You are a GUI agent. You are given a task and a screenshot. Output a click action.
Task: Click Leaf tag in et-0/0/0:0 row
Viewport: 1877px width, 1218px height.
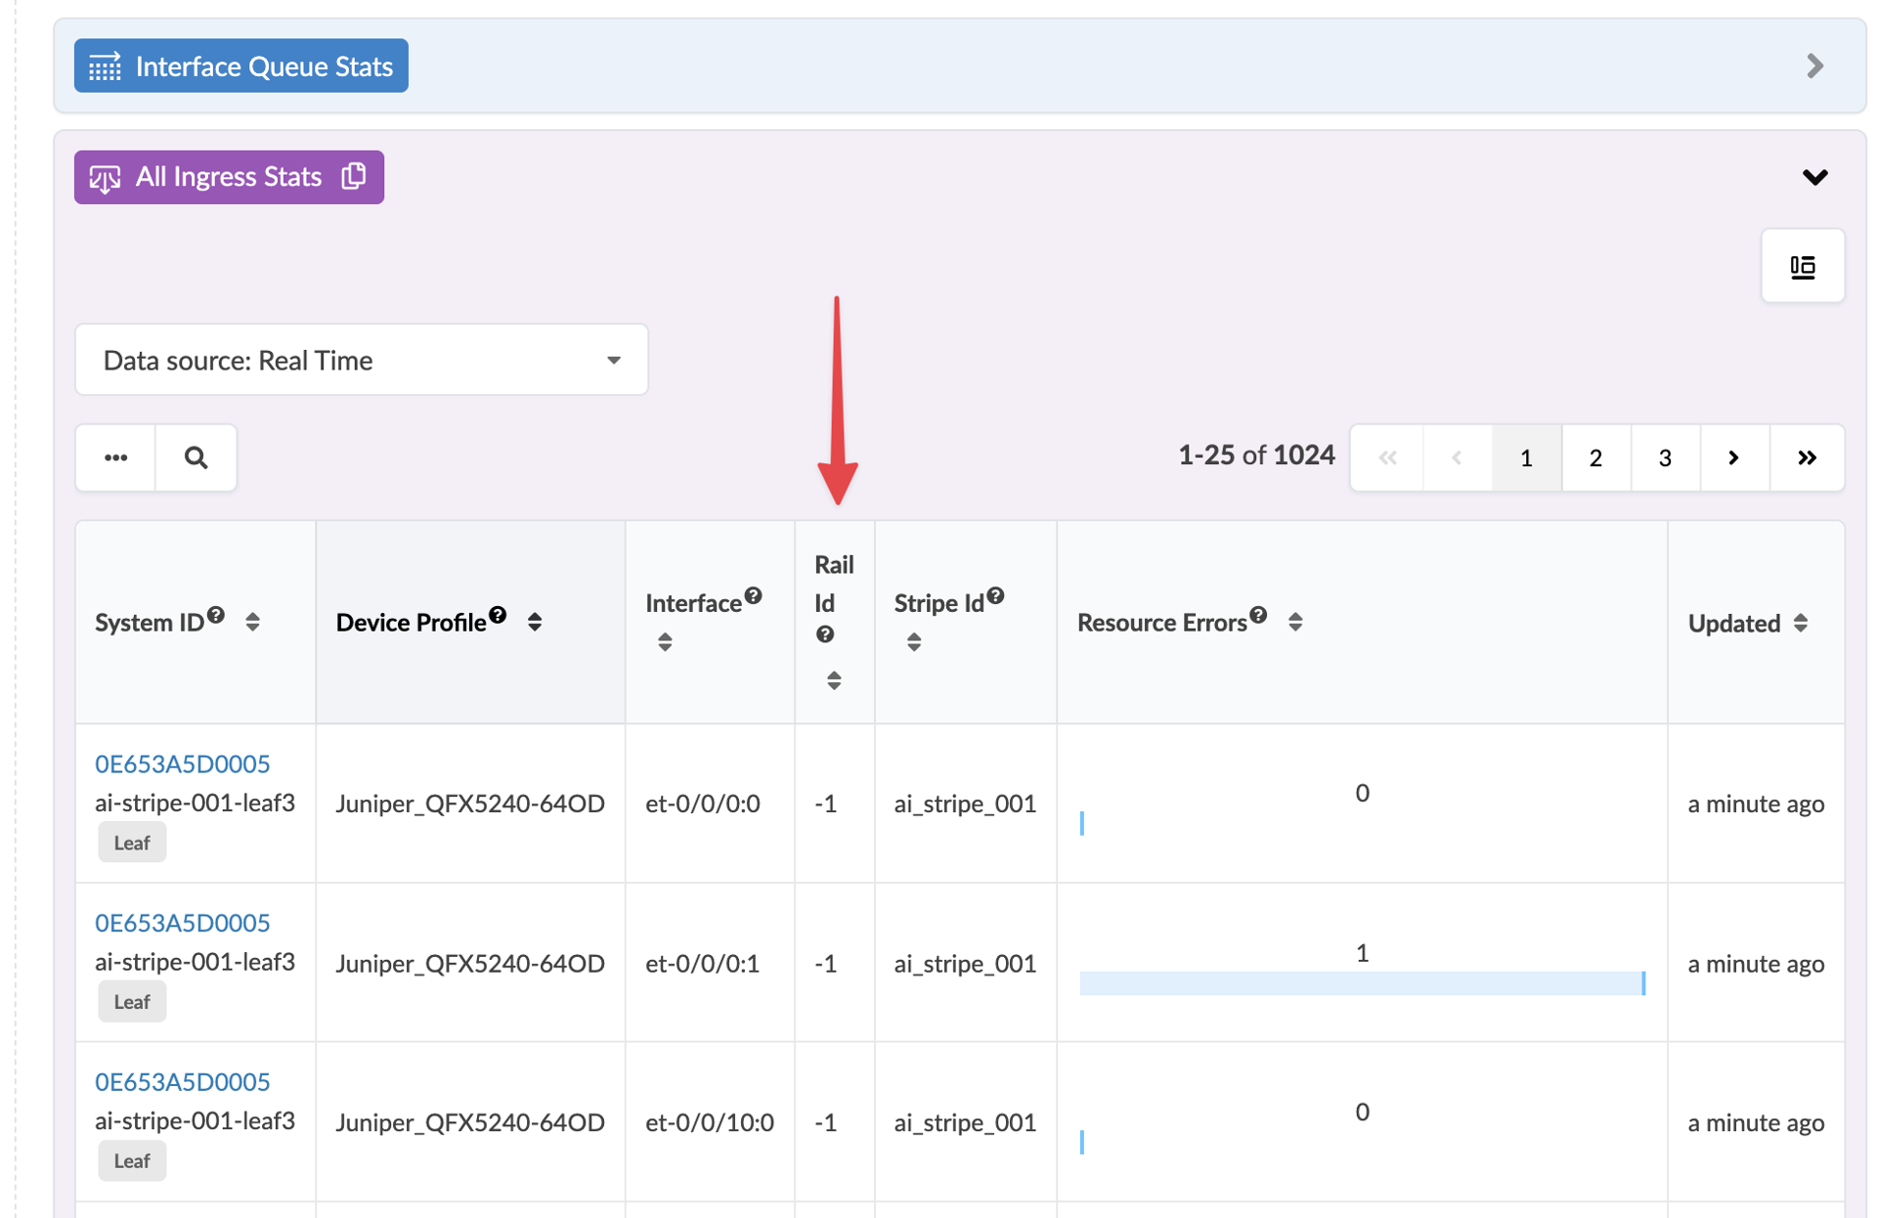coord(132,843)
